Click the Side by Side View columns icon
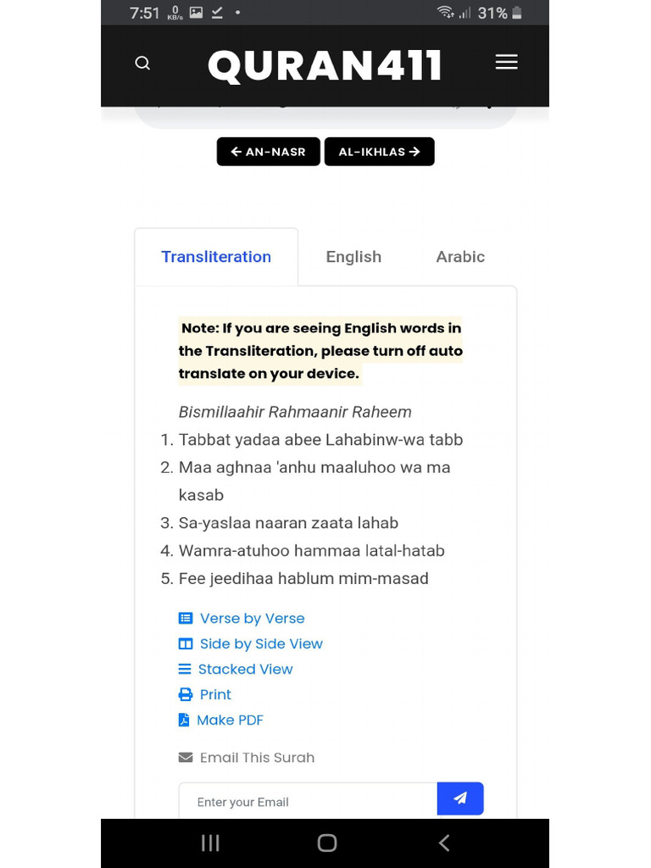 [x=186, y=644]
